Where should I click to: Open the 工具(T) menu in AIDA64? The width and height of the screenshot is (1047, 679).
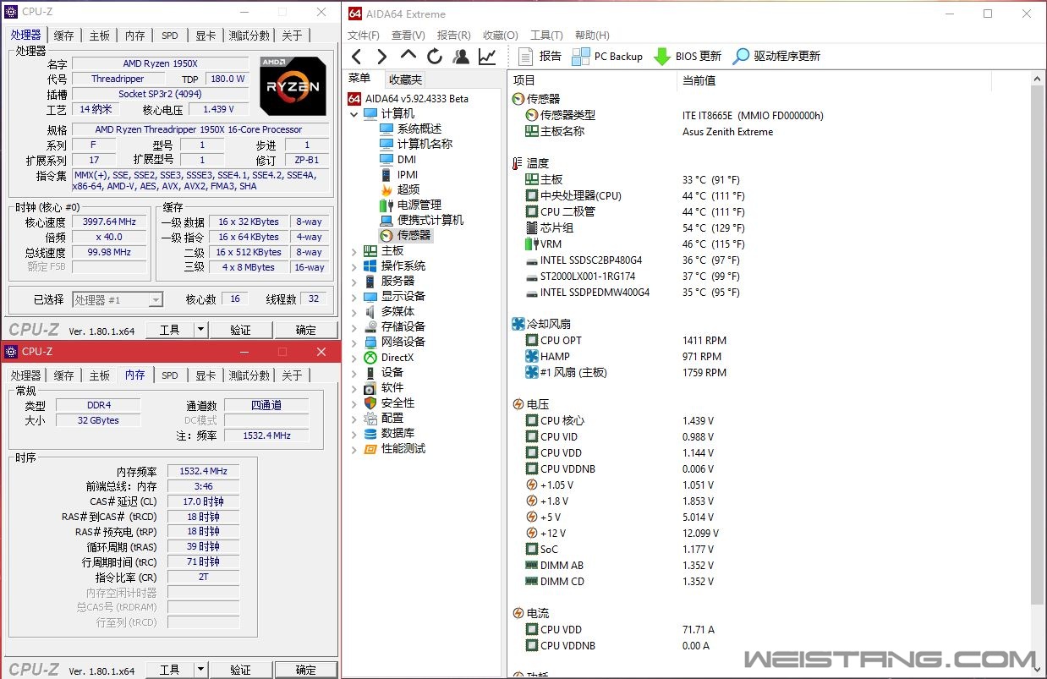546,35
